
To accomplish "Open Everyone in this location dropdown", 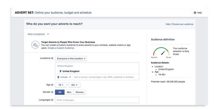I will coord(71,58).
